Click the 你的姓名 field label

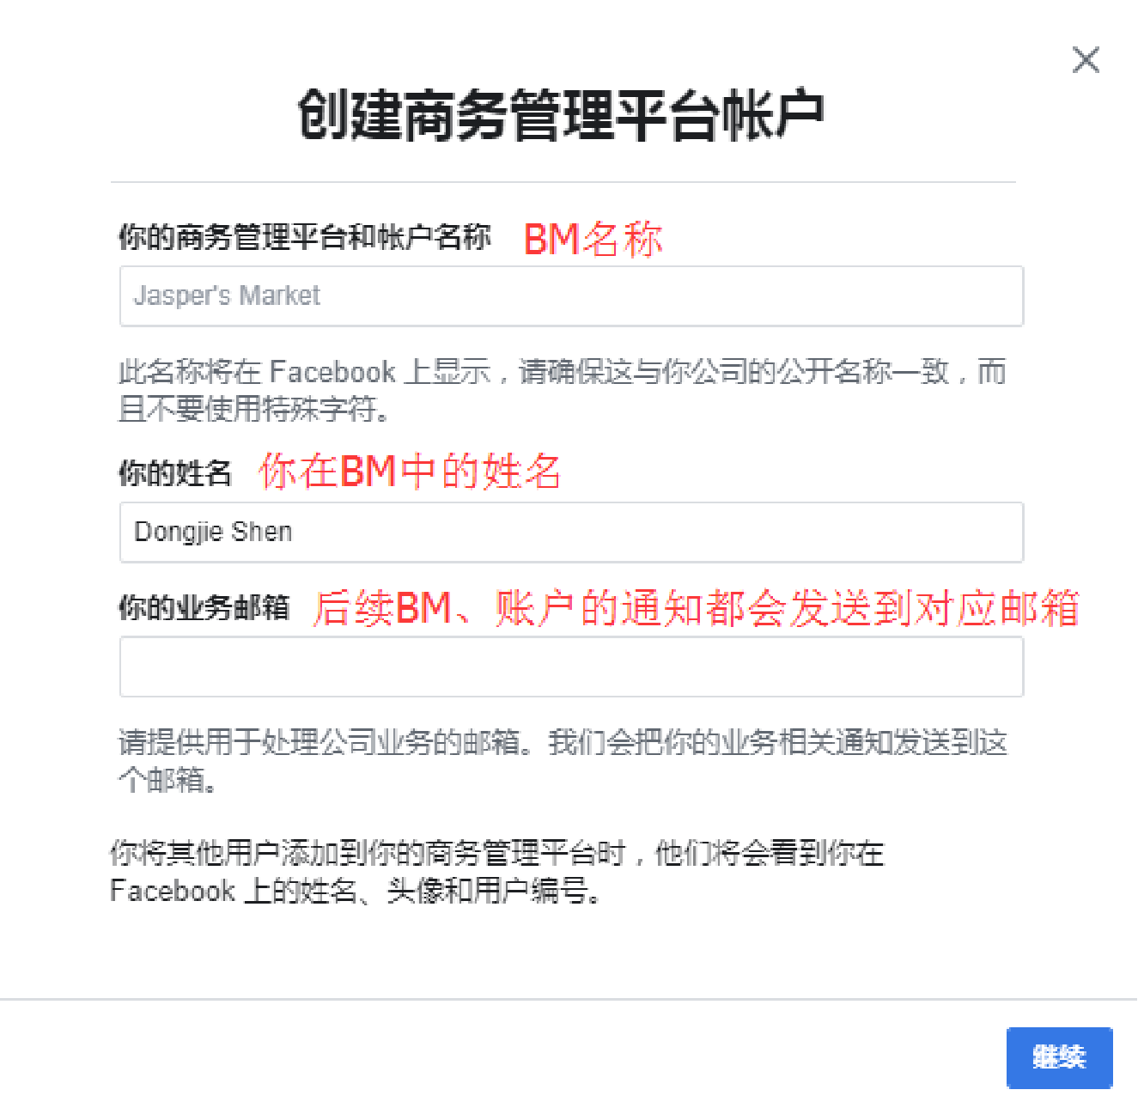(179, 472)
